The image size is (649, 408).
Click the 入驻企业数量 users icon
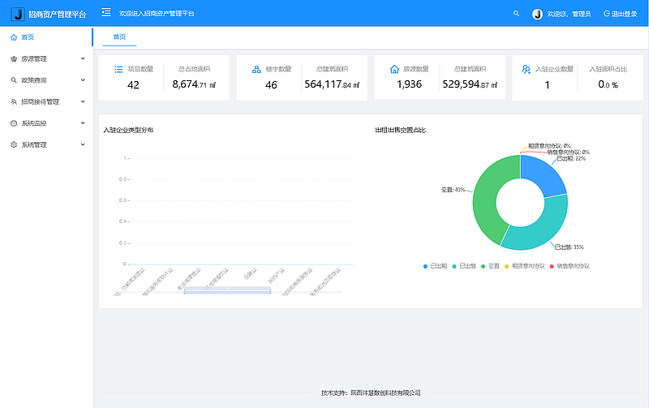click(x=527, y=70)
